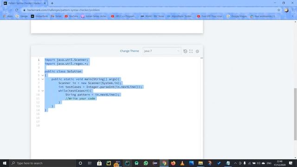Close the Pattern Syntax Checker tab

pos(45,3)
